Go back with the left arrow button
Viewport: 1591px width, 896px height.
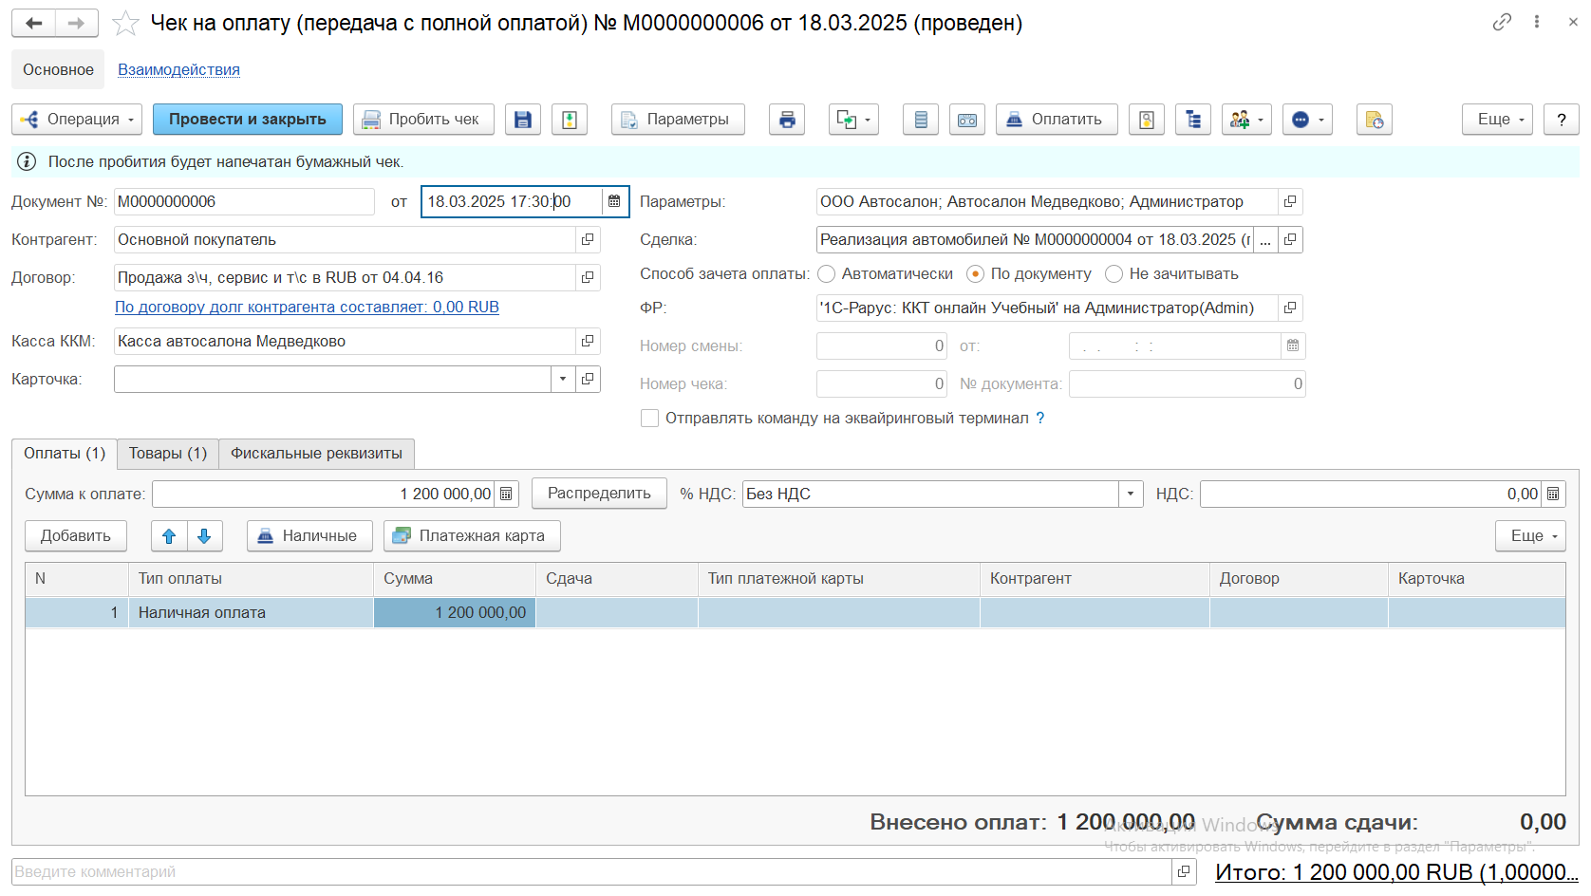click(x=34, y=23)
